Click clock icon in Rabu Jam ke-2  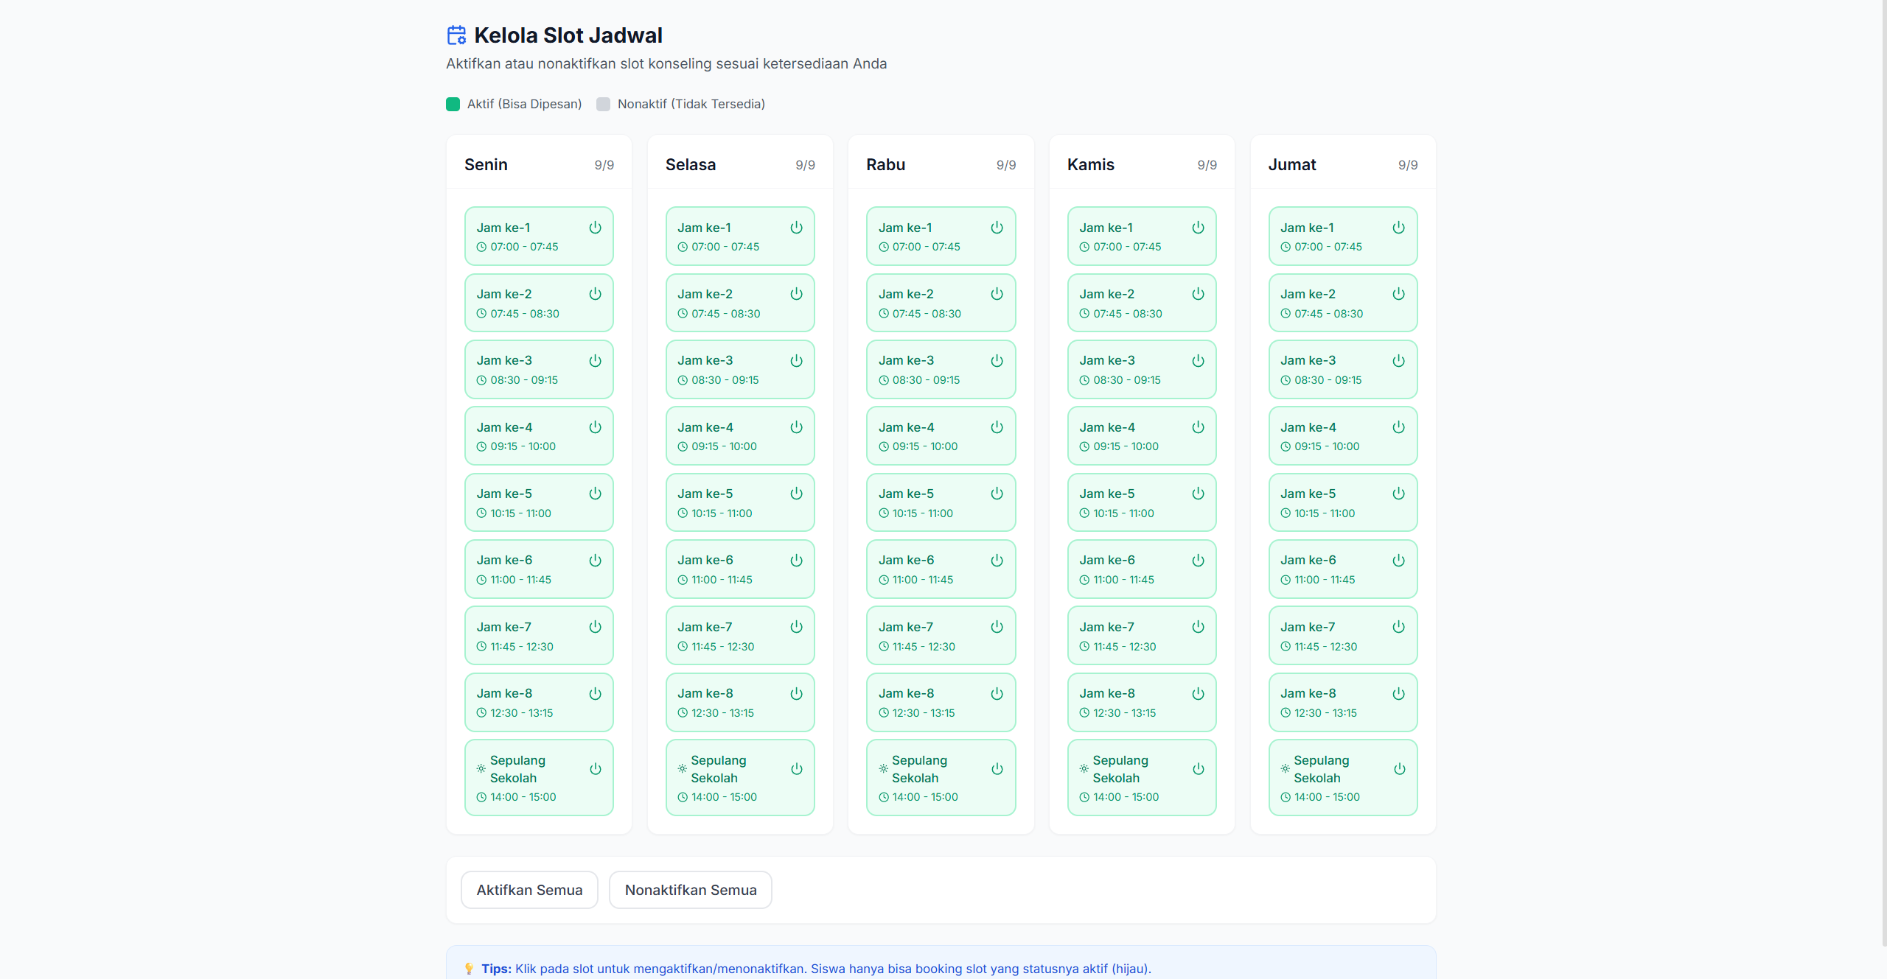pyautogui.click(x=883, y=314)
